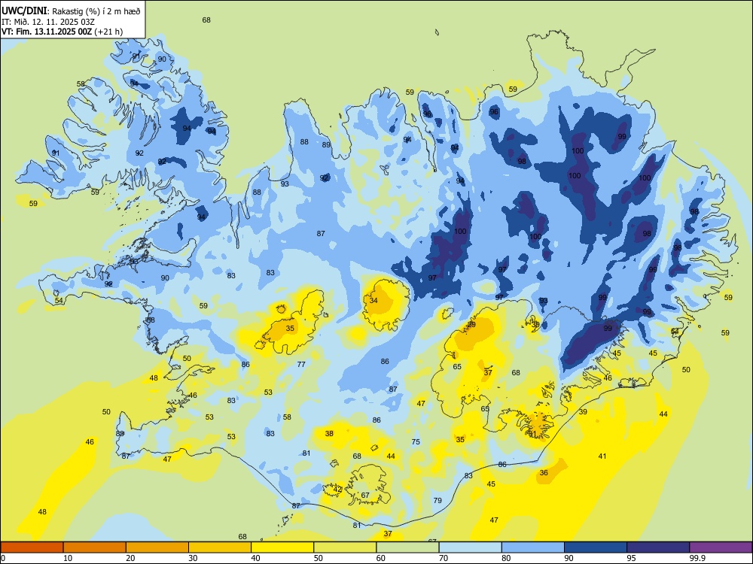
Task: Click the 'UWC/DINI' title text
Action: pos(24,11)
